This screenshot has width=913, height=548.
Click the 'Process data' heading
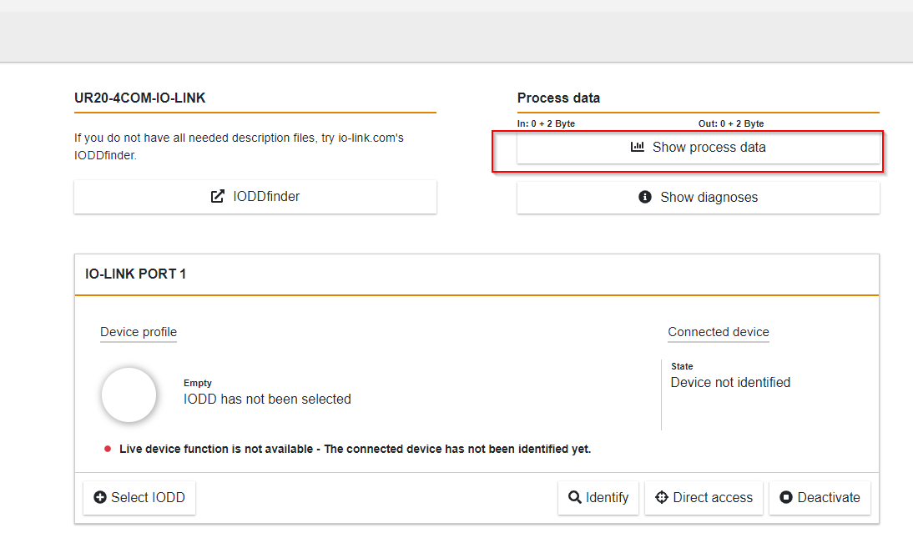558,98
